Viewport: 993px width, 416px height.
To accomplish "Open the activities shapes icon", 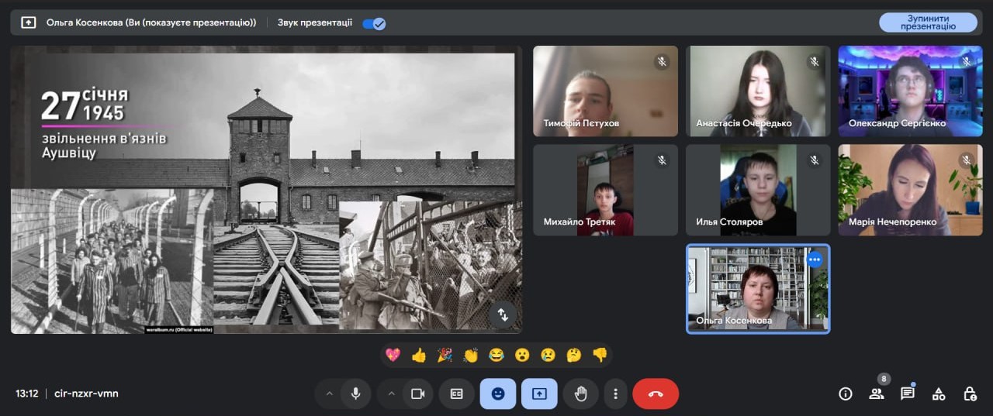I will click(x=939, y=394).
